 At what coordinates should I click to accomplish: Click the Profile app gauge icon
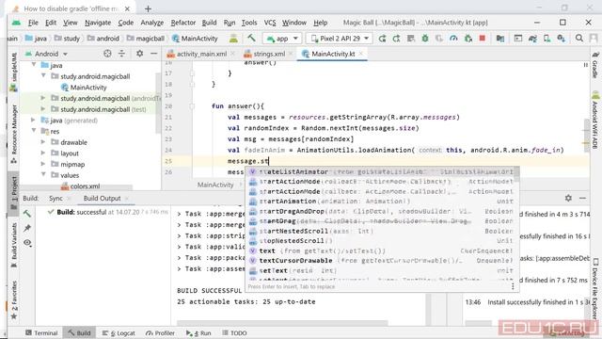click(453, 39)
